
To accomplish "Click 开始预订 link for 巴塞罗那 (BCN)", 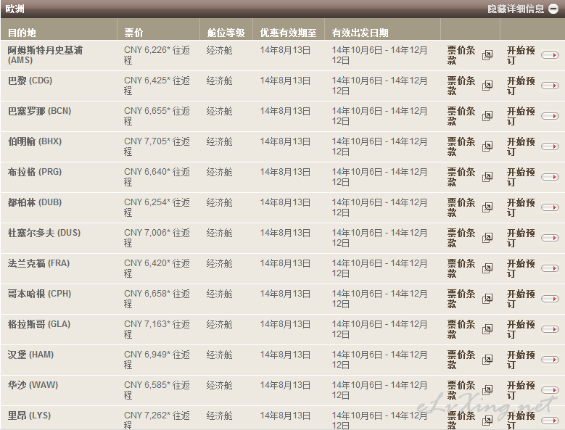I will tap(521, 116).
